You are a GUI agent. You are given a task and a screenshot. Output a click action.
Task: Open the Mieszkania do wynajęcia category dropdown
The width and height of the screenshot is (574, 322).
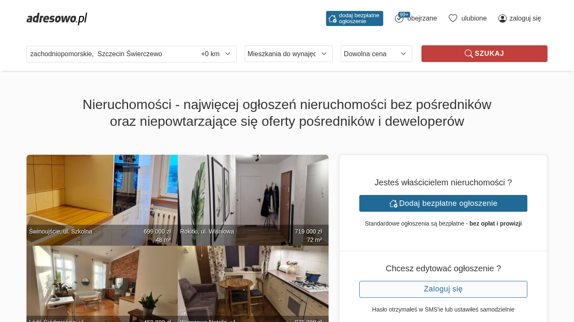pyautogui.click(x=289, y=54)
